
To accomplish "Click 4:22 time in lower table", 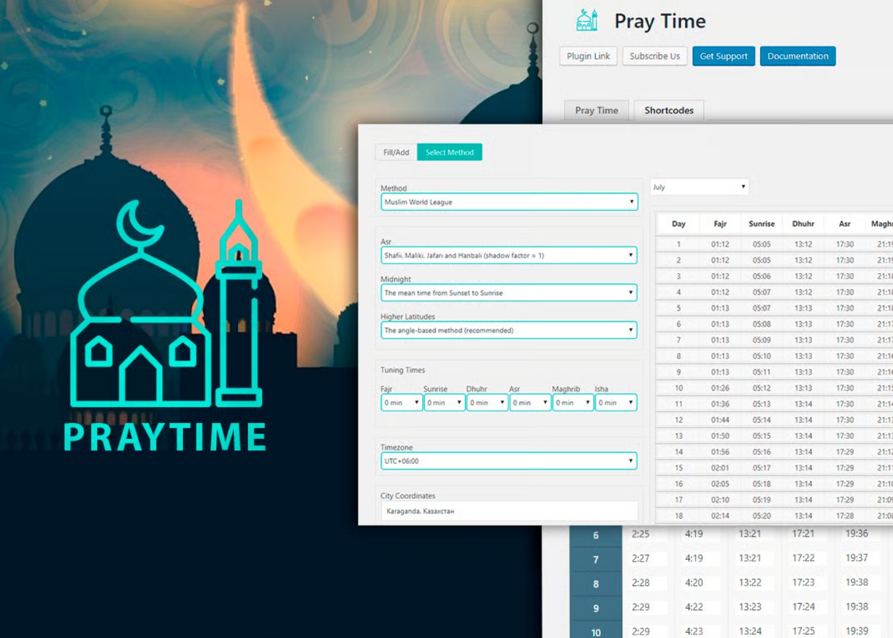I will point(694,607).
